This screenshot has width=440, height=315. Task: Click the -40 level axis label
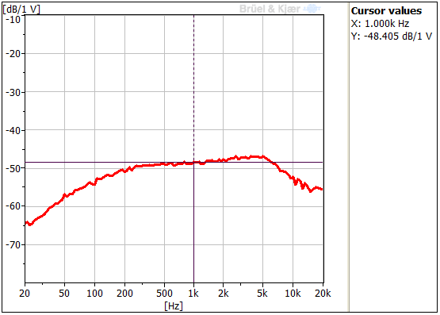[x=13, y=131]
